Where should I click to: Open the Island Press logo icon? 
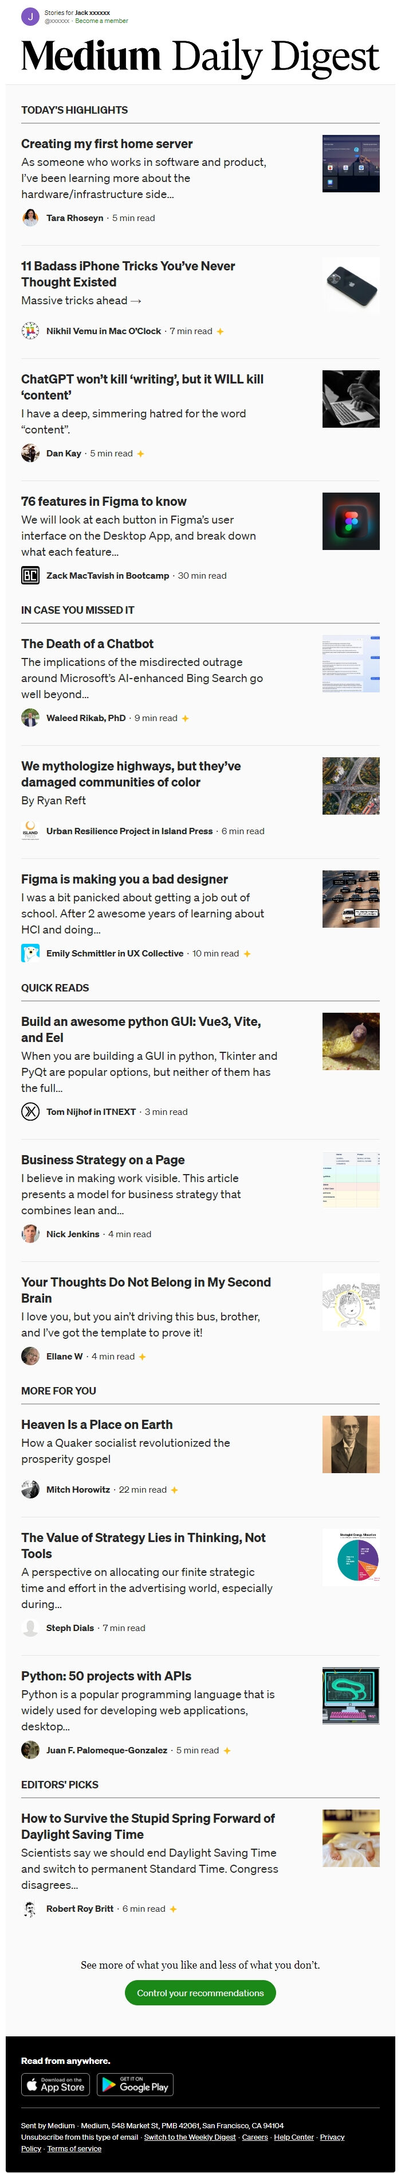tap(30, 831)
